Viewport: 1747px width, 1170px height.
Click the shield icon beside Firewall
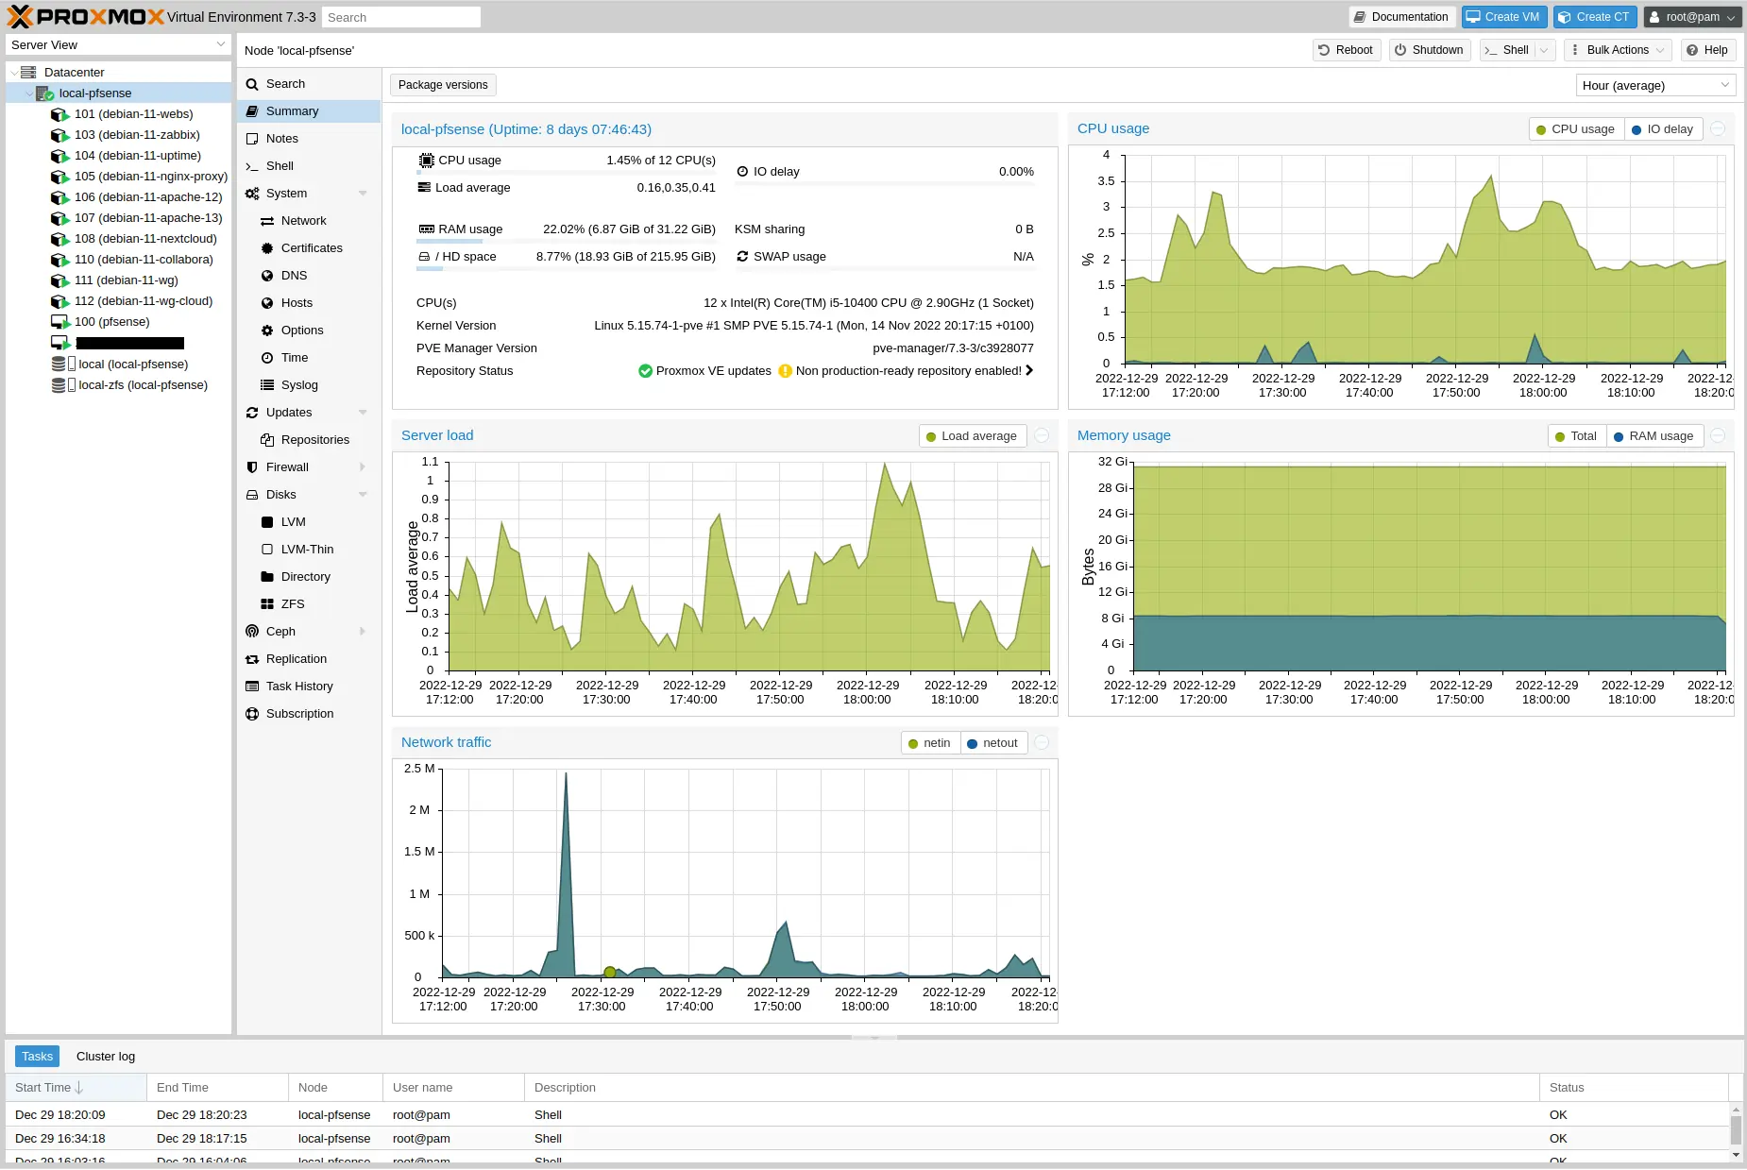pos(252,467)
